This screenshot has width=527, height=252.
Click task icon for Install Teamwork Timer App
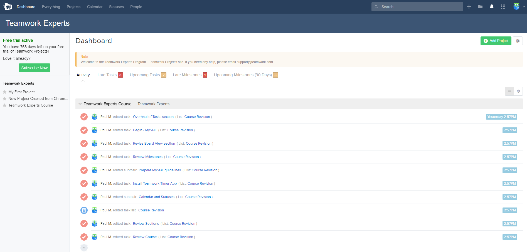[84, 184]
